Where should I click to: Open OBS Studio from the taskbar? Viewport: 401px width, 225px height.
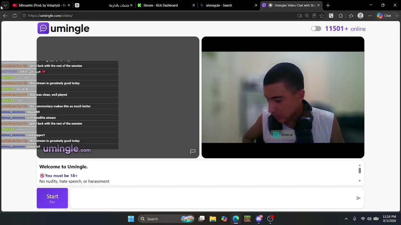(270, 219)
